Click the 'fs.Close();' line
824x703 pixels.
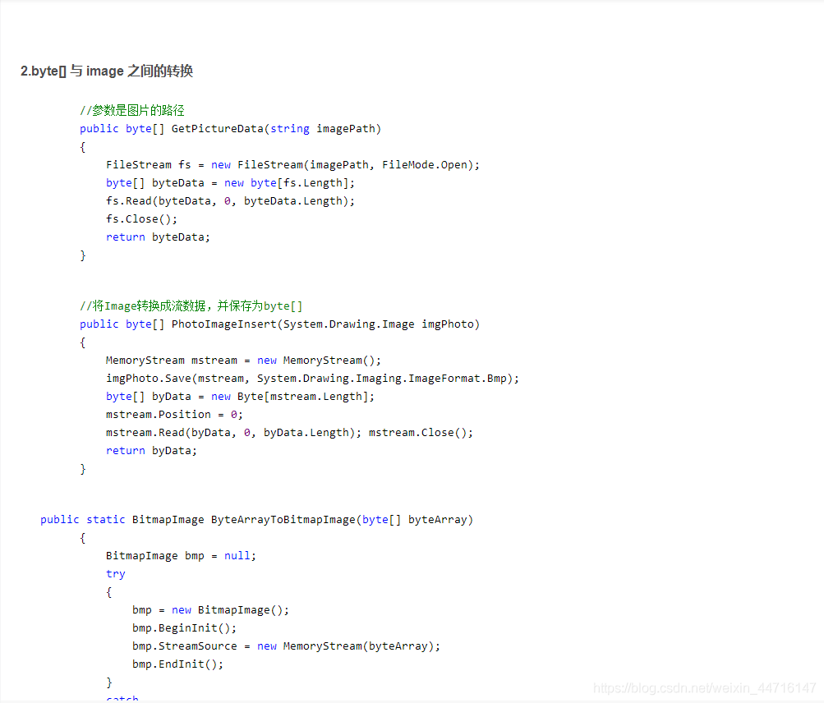point(142,219)
